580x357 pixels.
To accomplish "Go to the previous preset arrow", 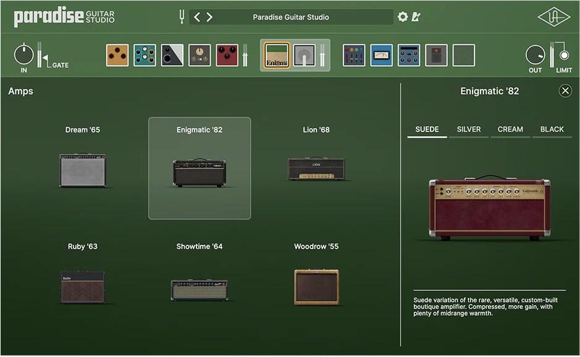I will coord(197,17).
